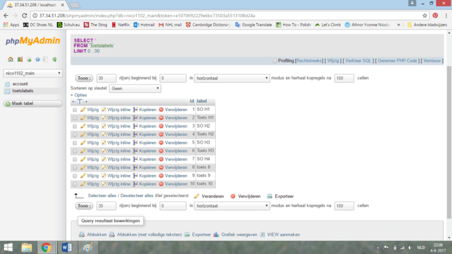The image size is (452, 254).
Task: Click the full texts toggle arrows icon
Action: [80, 102]
